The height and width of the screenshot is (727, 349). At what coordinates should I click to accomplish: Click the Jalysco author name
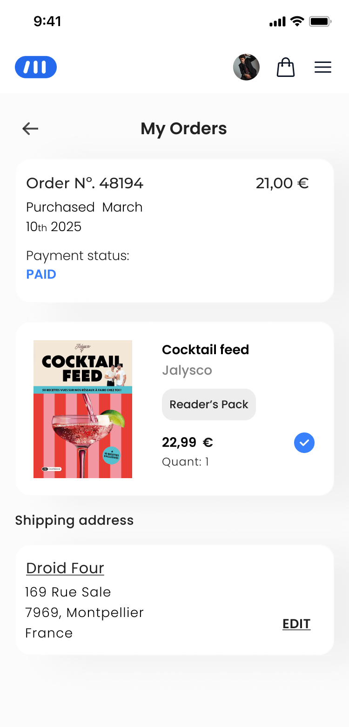click(x=187, y=370)
